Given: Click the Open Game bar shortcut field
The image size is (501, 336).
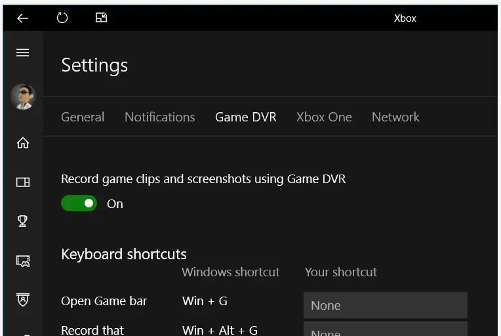Looking at the screenshot, I should pyautogui.click(x=386, y=305).
